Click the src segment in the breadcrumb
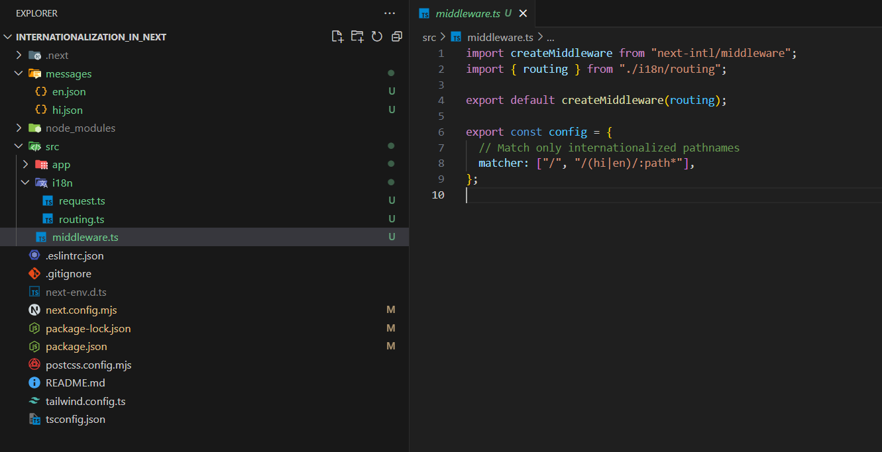The height and width of the screenshot is (452, 882). 429,38
